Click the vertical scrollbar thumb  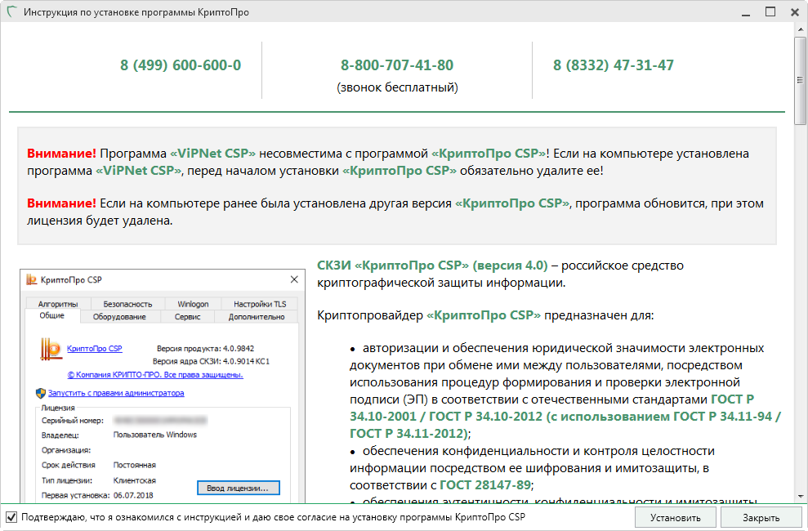(800, 80)
